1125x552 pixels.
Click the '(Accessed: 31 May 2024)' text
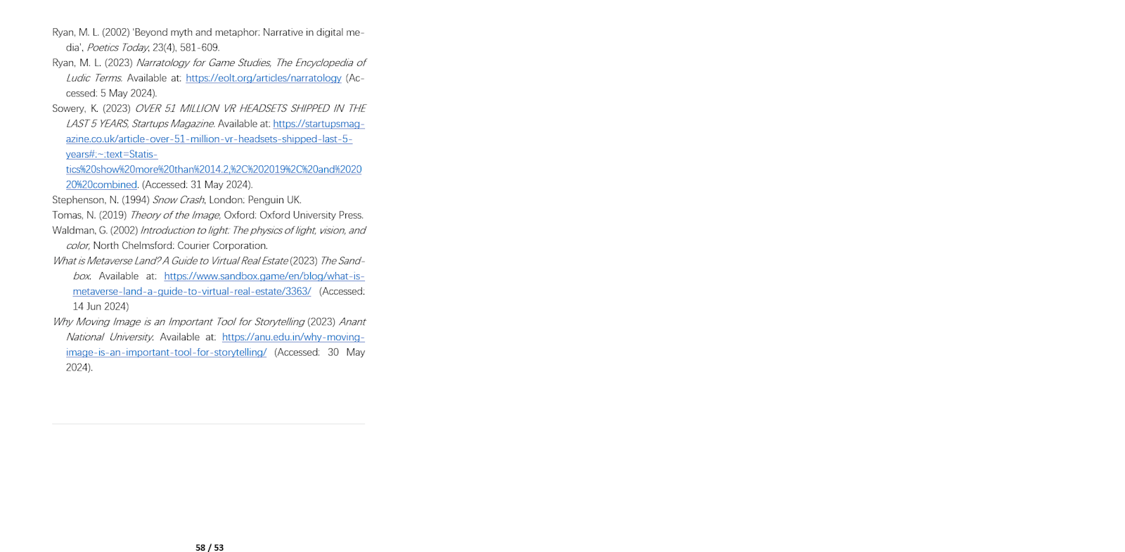click(196, 185)
